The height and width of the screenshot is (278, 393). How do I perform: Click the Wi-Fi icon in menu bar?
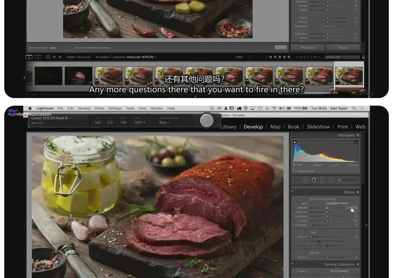[274, 108]
